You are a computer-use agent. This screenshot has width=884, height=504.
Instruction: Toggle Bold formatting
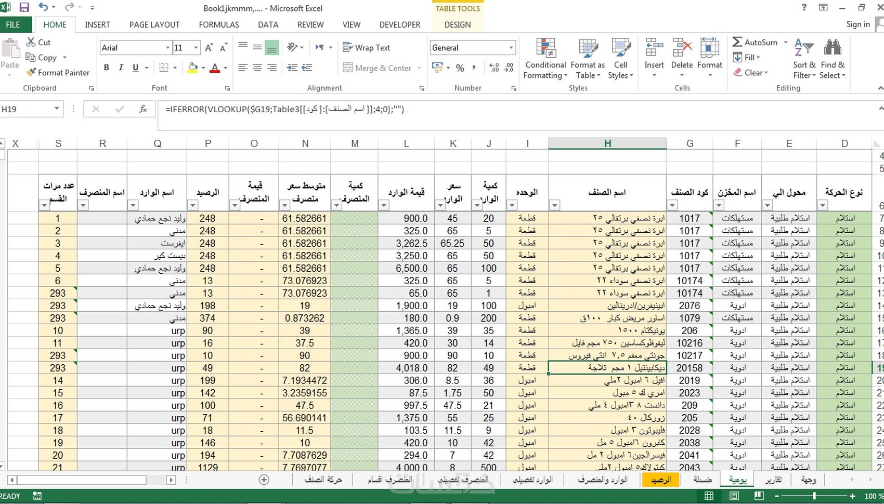click(107, 68)
